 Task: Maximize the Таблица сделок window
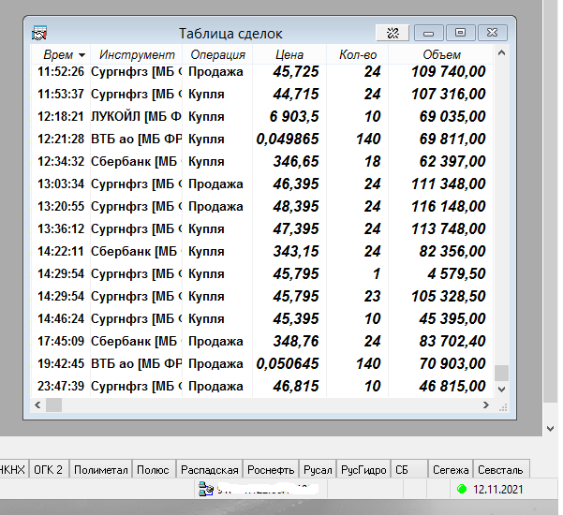point(460,33)
